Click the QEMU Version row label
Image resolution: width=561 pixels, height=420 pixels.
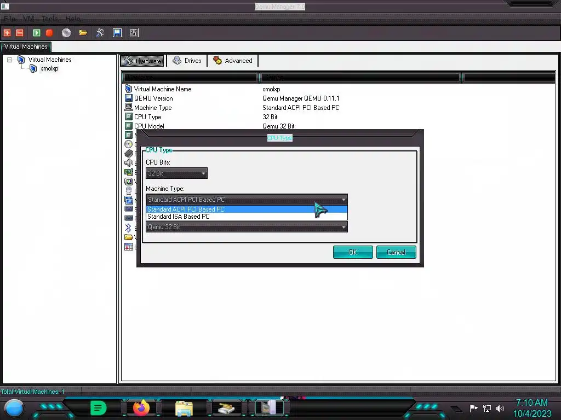pos(153,98)
